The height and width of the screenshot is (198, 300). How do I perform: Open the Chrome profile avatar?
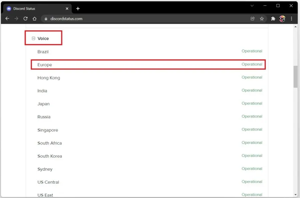point(282,19)
